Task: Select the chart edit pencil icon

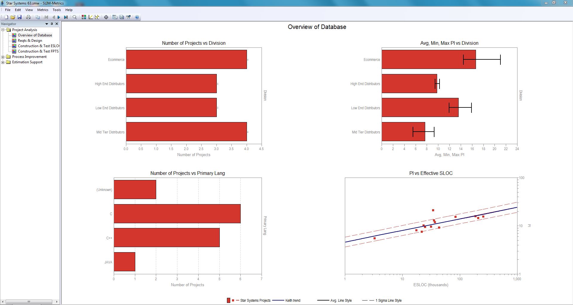Action: point(91,17)
